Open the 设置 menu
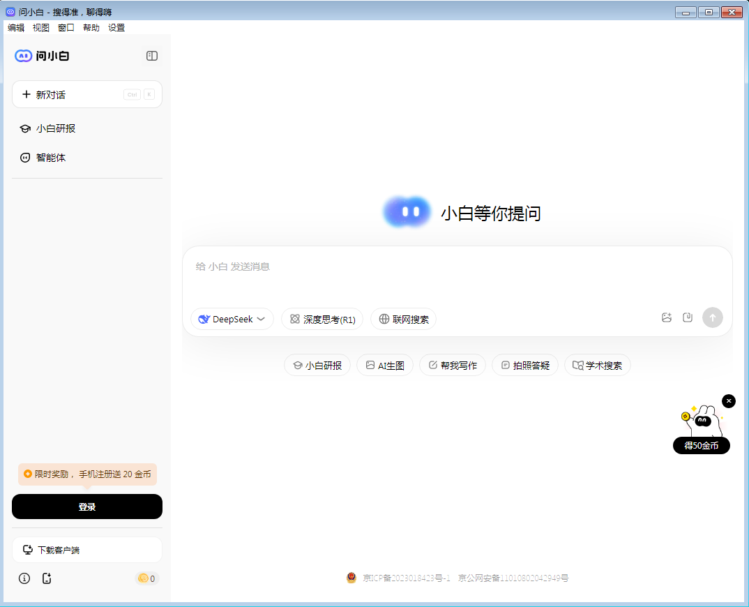The width and height of the screenshot is (749, 607). click(x=116, y=28)
